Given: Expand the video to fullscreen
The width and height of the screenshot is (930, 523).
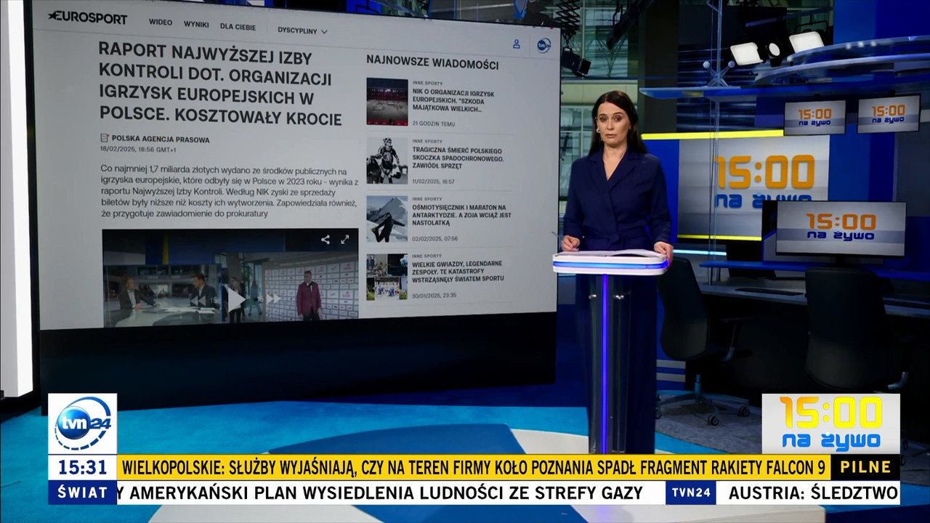Looking at the screenshot, I should coord(345,239).
